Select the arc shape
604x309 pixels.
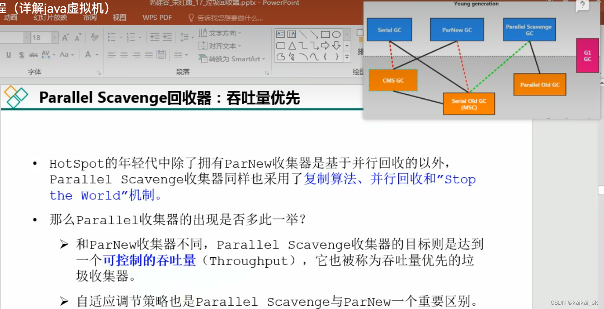point(303,57)
